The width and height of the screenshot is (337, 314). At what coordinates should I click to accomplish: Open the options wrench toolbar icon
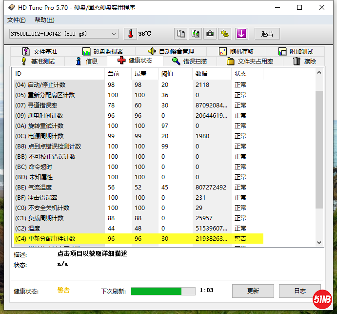tap(224, 34)
